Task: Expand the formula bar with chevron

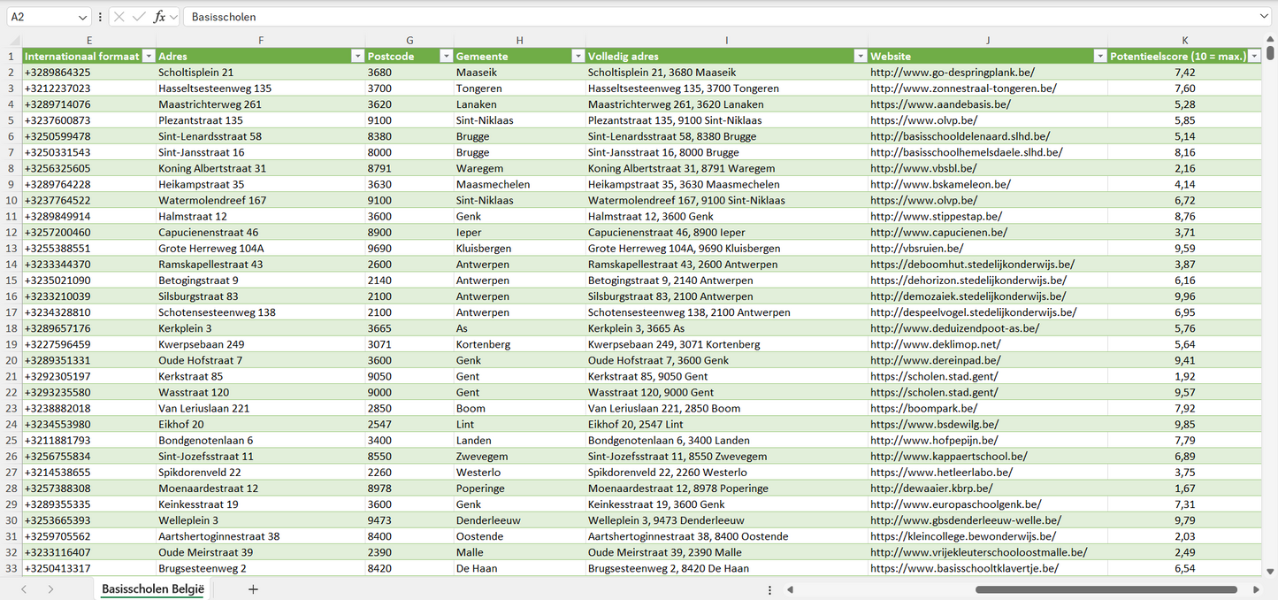Action: point(1264,17)
